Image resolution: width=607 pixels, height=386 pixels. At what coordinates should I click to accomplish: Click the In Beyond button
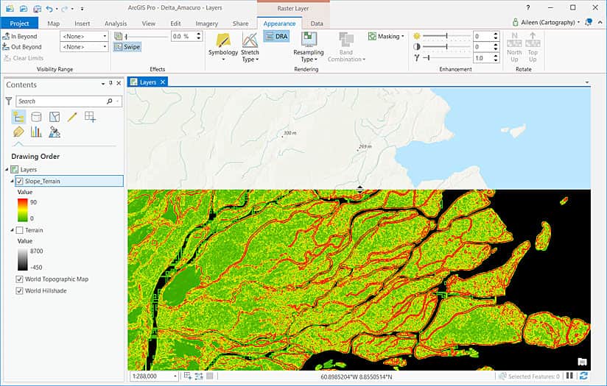click(x=20, y=36)
